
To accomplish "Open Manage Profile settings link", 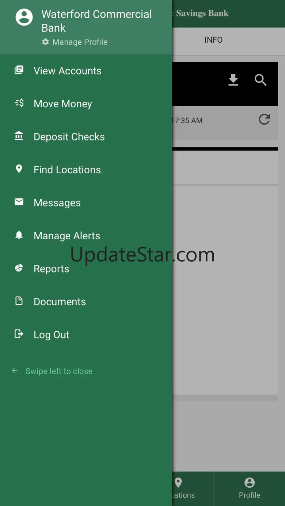I will click(75, 42).
